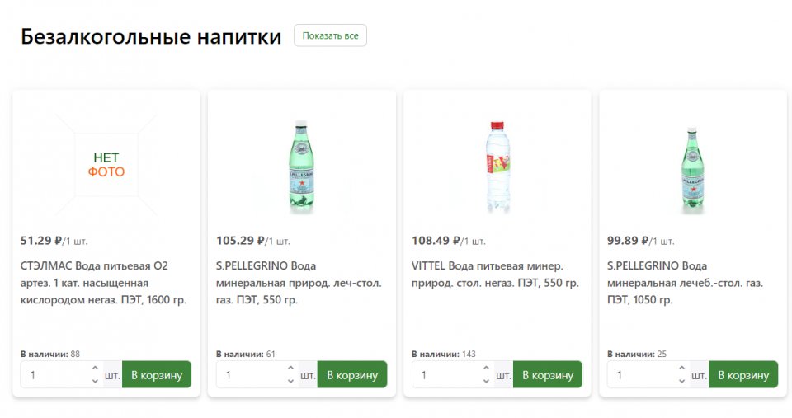Click the VITTEL water bottle image
Viewport: 792px width, 418px height.
tap(497, 164)
